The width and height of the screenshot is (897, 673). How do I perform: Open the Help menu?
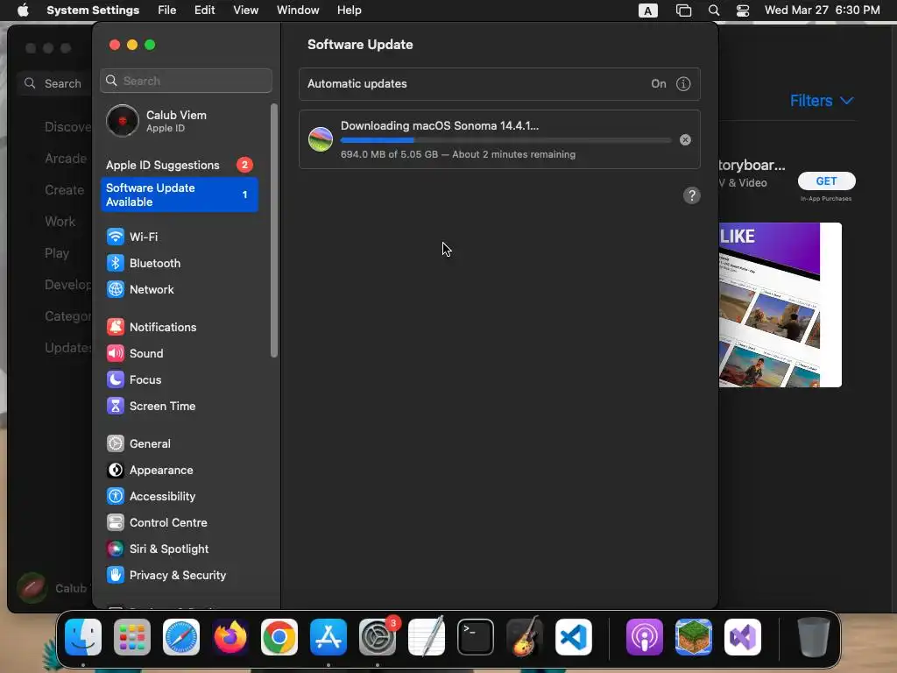(349, 11)
